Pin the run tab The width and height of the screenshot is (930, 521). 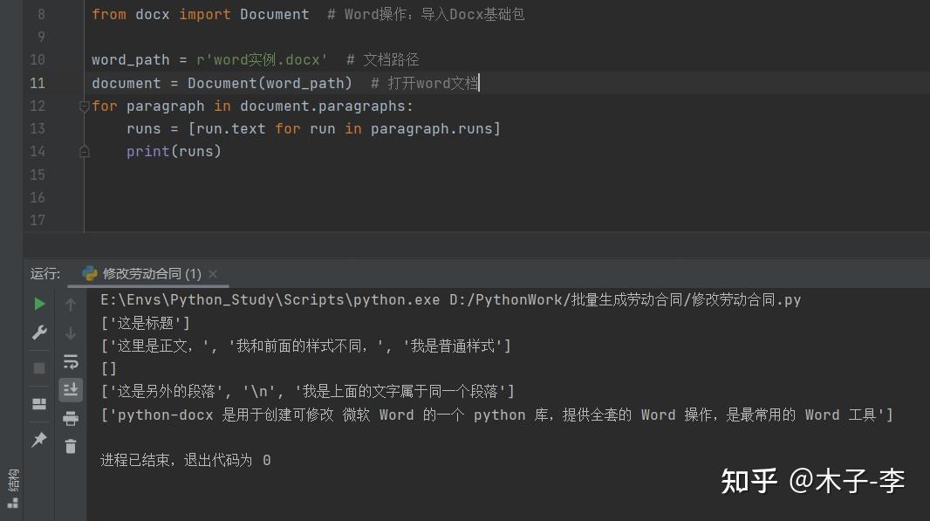coord(38,439)
